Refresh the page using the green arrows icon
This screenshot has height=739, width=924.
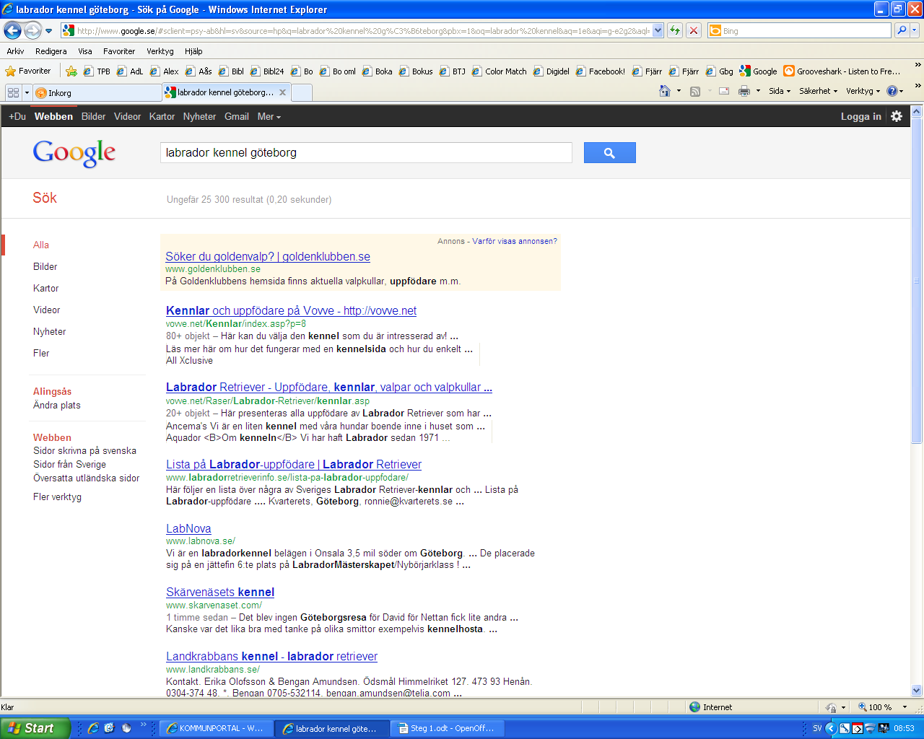(x=675, y=30)
